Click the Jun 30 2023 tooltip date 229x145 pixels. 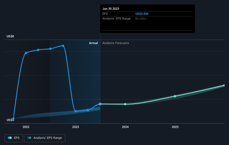111,9
